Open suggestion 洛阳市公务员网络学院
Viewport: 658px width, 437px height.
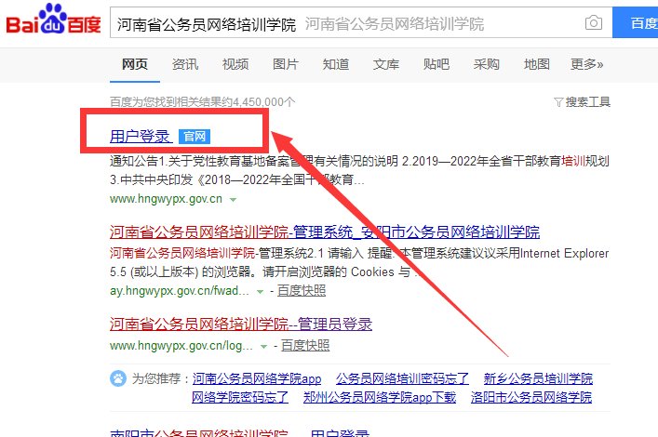[x=531, y=397]
